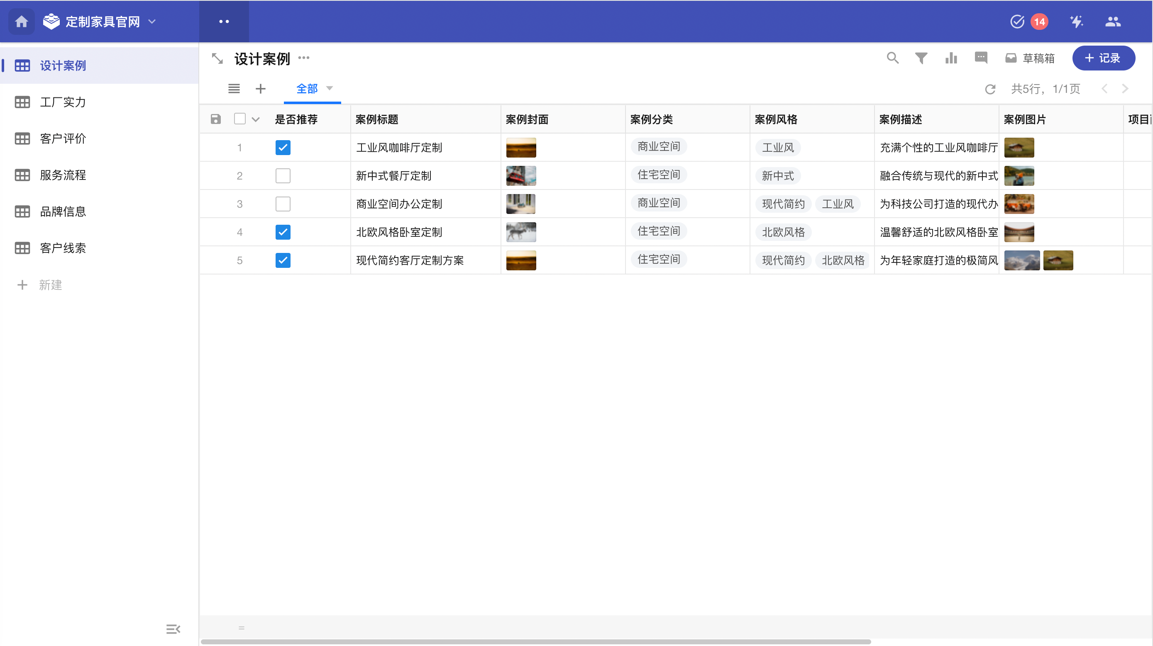
Task: Open the statistics bar chart icon
Action: click(x=951, y=58)
